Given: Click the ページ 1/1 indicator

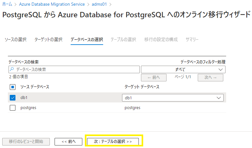Looking at the screenshot, I should (183, 77).
